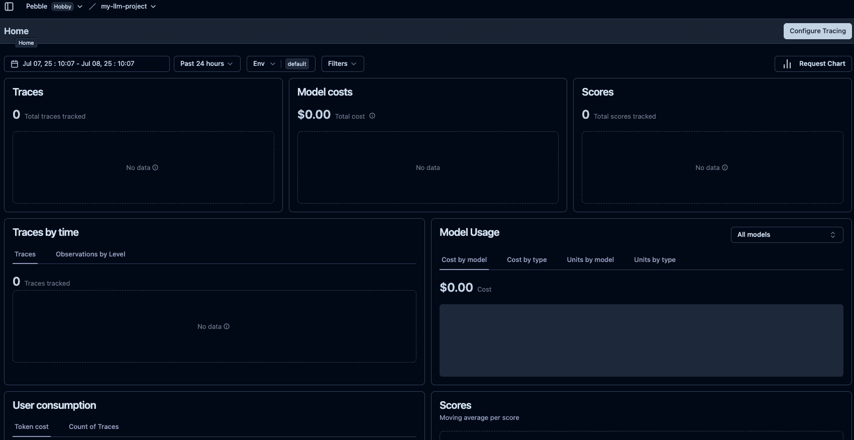Click the Request Chart button
854x440 pixels.
tap(813, 64)
